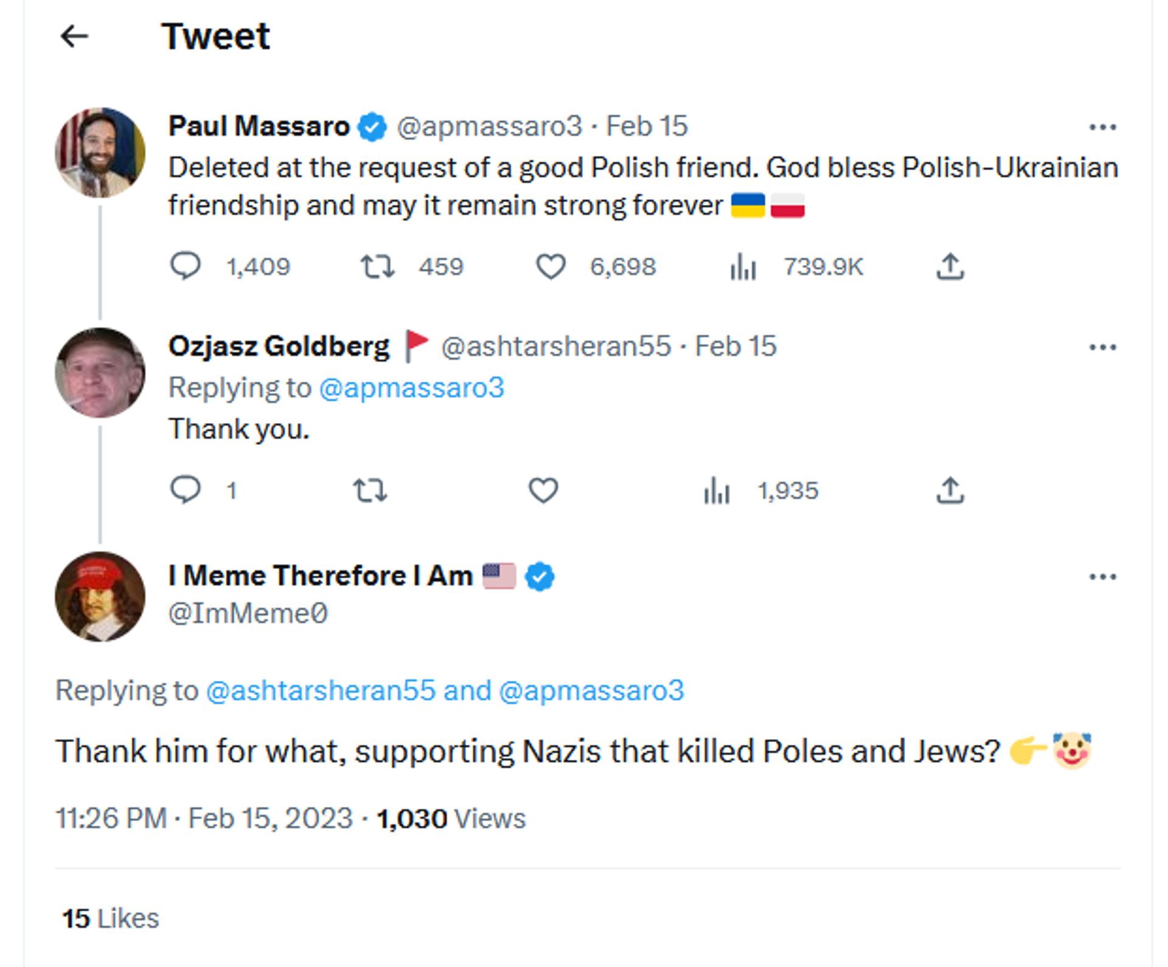Reply to Ozjasz Goldberg's tweet

[x=185, y=490]
